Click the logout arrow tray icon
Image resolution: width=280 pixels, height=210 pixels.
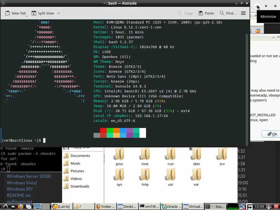click(x=249, y=207)
